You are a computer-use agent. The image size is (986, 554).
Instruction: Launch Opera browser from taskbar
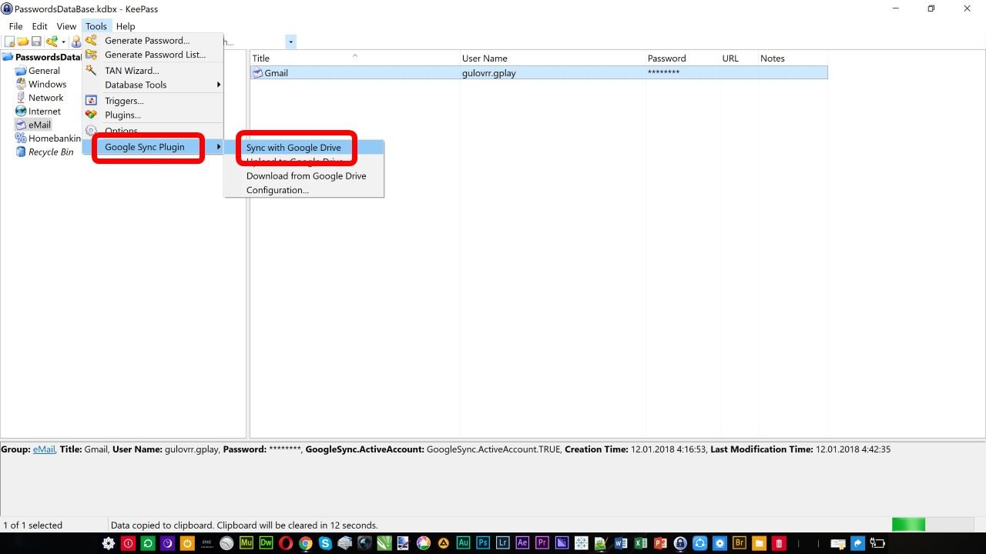tap(286, 543)
